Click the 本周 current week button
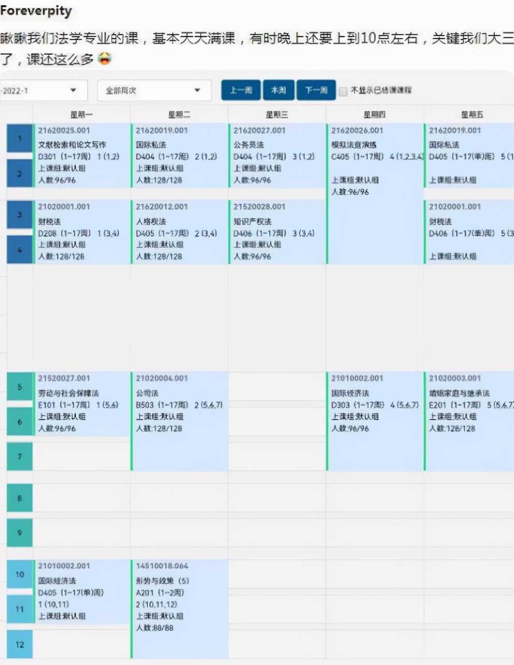 278,89
